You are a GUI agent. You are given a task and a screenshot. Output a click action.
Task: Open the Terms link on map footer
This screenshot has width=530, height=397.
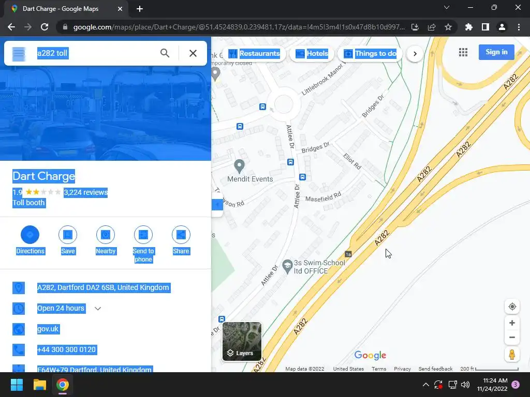(379, 369)
